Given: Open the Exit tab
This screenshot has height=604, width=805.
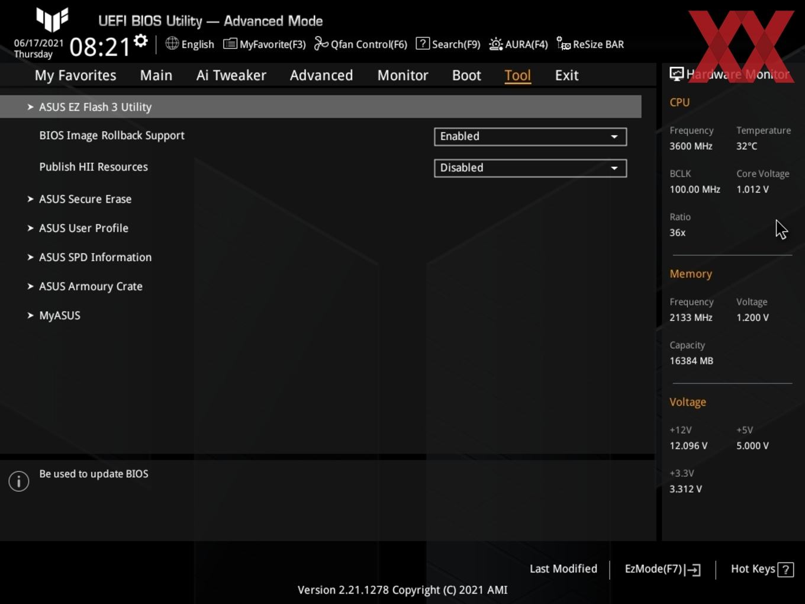Looking at the screenshot, I should click(x=566, y=75).
